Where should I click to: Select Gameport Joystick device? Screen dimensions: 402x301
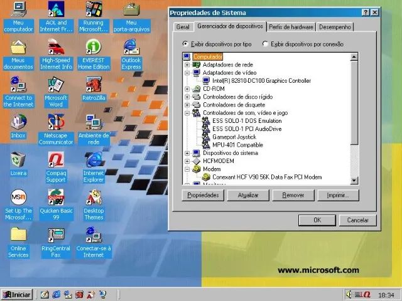pyautogui.click(x=234, y=137)
